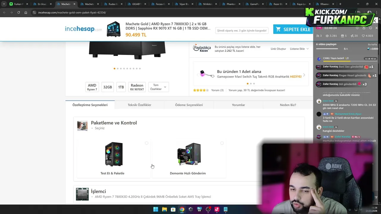Screen dimensions: 381x214
Task: Go to previous gift with left chevron
Action: (198, 75)
